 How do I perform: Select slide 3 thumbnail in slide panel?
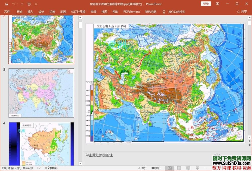pos(41,93)
